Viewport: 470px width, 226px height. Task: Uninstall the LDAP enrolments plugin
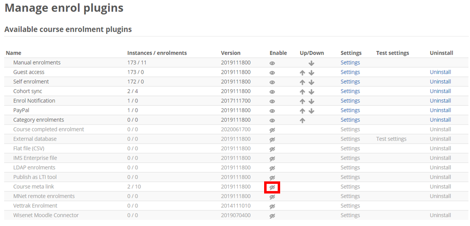tap(440, 168)
